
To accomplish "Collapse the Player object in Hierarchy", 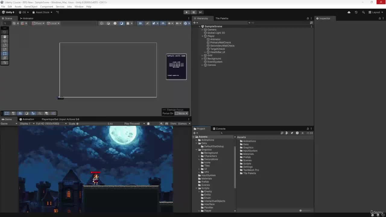I will 202,36.
